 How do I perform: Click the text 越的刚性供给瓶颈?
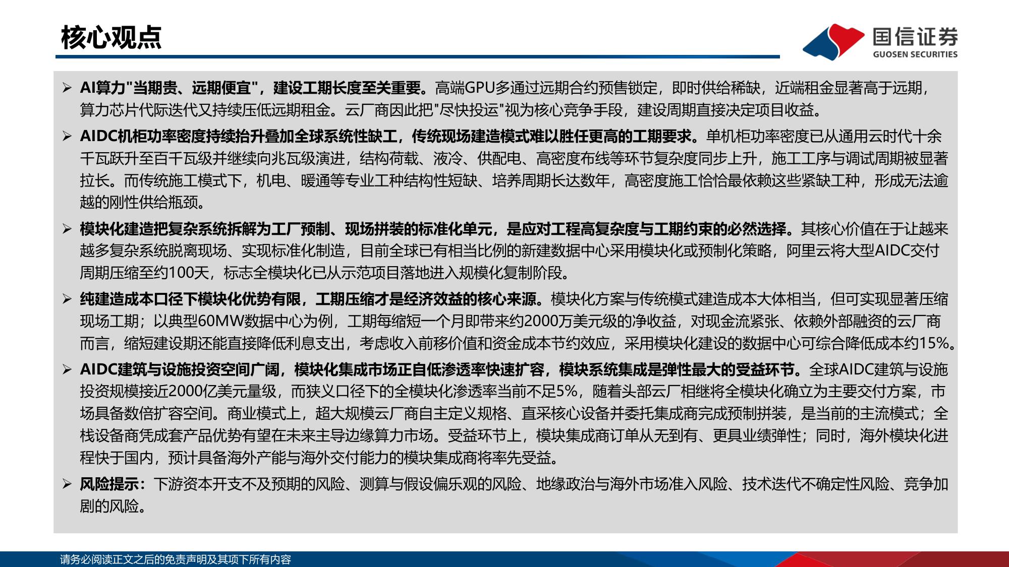139,203
